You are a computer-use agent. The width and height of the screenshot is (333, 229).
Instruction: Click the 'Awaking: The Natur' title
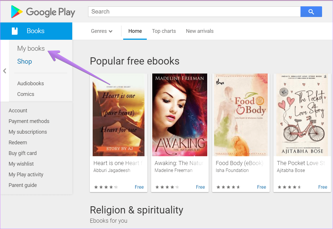(179, 163)
